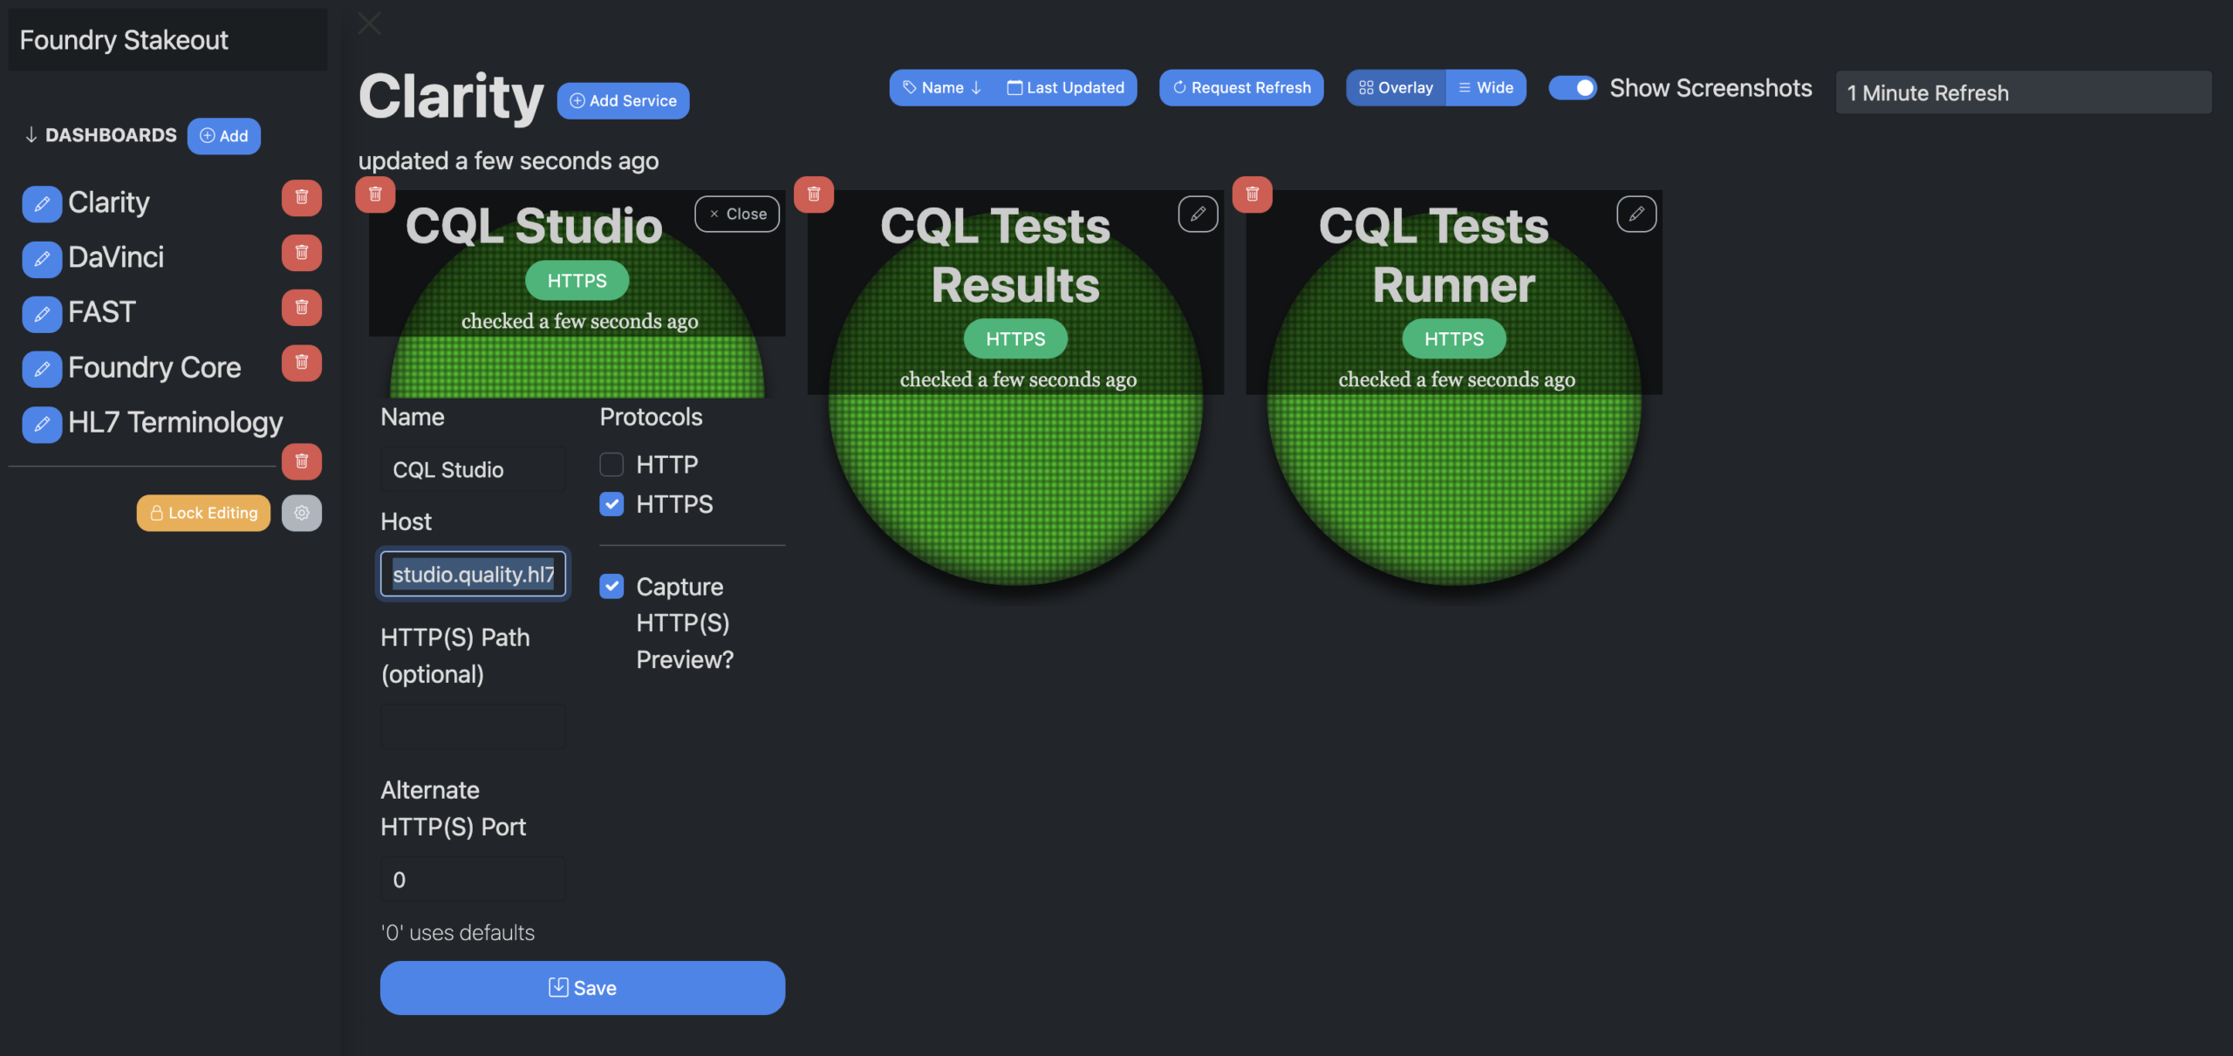Viewport: 2233px width, 1056px height.
Task: Switch to the Wide layout view
Action: 1485,88
